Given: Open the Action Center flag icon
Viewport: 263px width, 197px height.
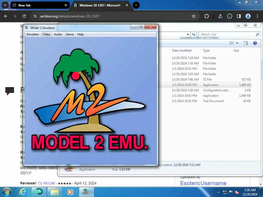Looking at the screenshot, I should pyautogui.click(x=231, y=192).
